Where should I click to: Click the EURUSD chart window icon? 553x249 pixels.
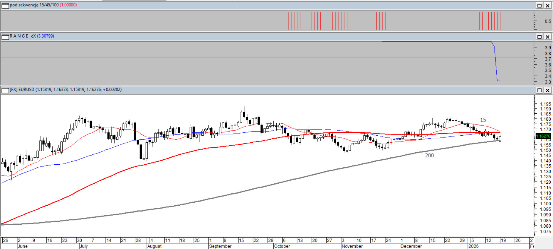[x=5, y=90]
